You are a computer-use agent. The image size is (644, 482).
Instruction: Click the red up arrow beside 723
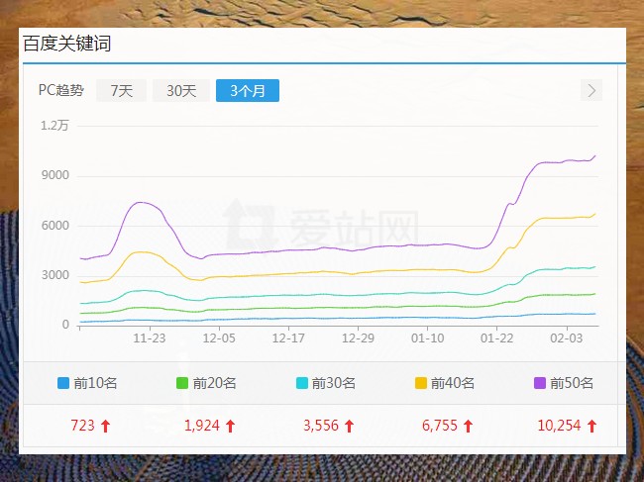[x=106, y=426]
